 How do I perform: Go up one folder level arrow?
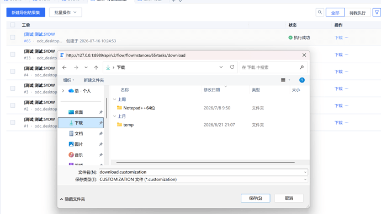[96, 68]
